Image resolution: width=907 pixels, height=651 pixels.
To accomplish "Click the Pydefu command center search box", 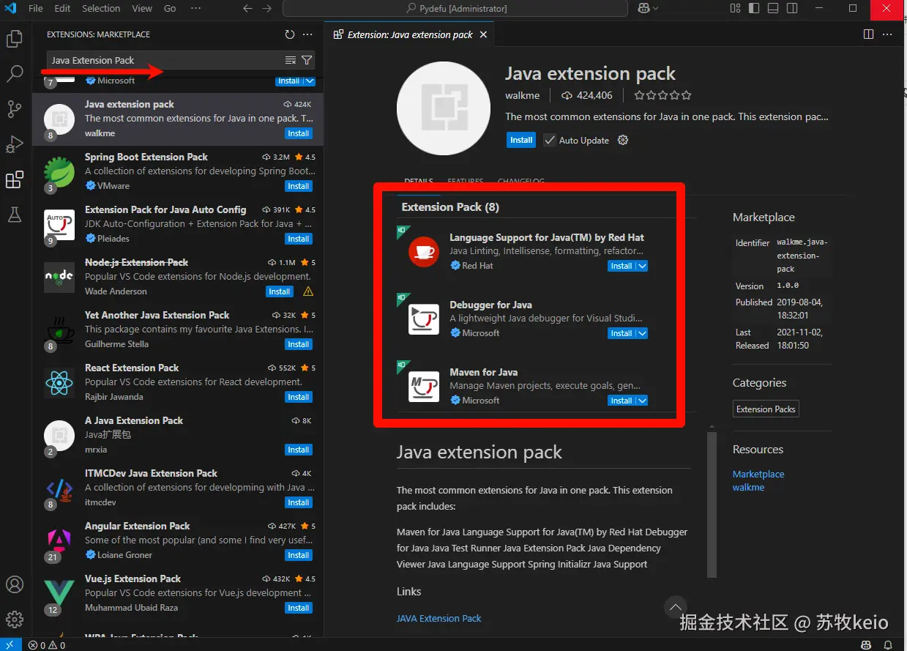I will click(x=455, y=9).
